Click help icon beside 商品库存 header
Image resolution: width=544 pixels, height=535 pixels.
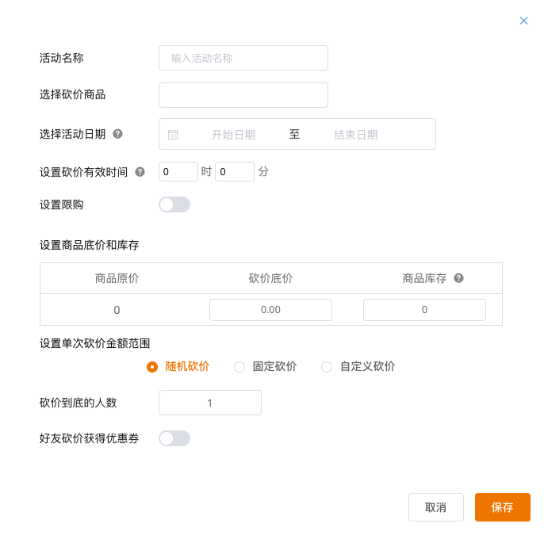point(458,278)
